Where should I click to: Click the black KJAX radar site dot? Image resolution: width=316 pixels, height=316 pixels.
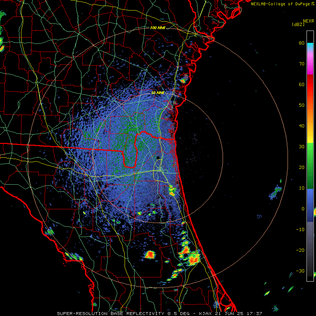pyautogui.click(x=158, y=157)
